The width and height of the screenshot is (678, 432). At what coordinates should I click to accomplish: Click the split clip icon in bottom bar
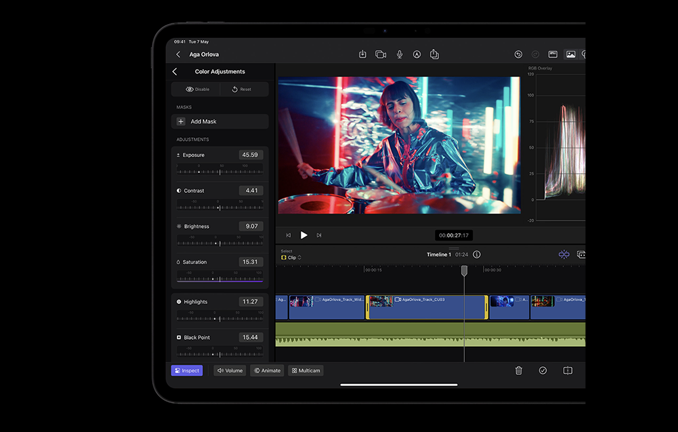click(568, 370)
